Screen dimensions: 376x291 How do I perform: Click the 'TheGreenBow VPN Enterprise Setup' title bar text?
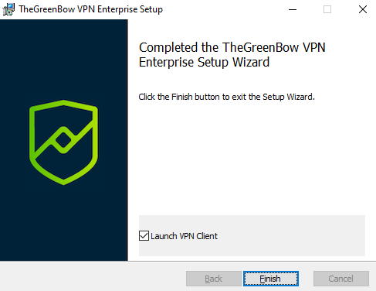(x=90, y=9)
